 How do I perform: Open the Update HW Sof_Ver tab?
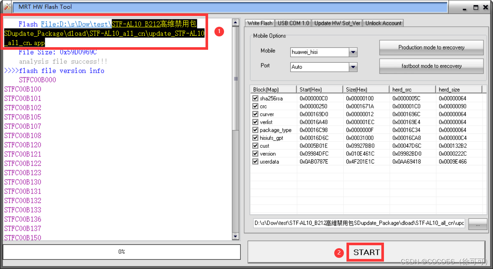[337, 23]
